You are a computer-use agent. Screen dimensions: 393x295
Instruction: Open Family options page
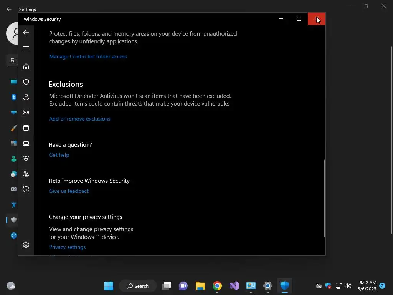(26, 174)
